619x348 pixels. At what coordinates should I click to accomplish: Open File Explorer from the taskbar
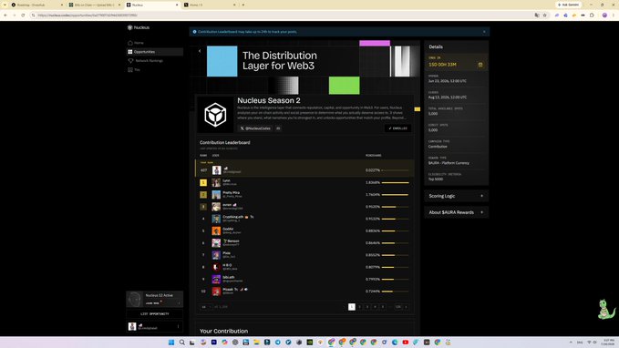click(x=256, y=343)
